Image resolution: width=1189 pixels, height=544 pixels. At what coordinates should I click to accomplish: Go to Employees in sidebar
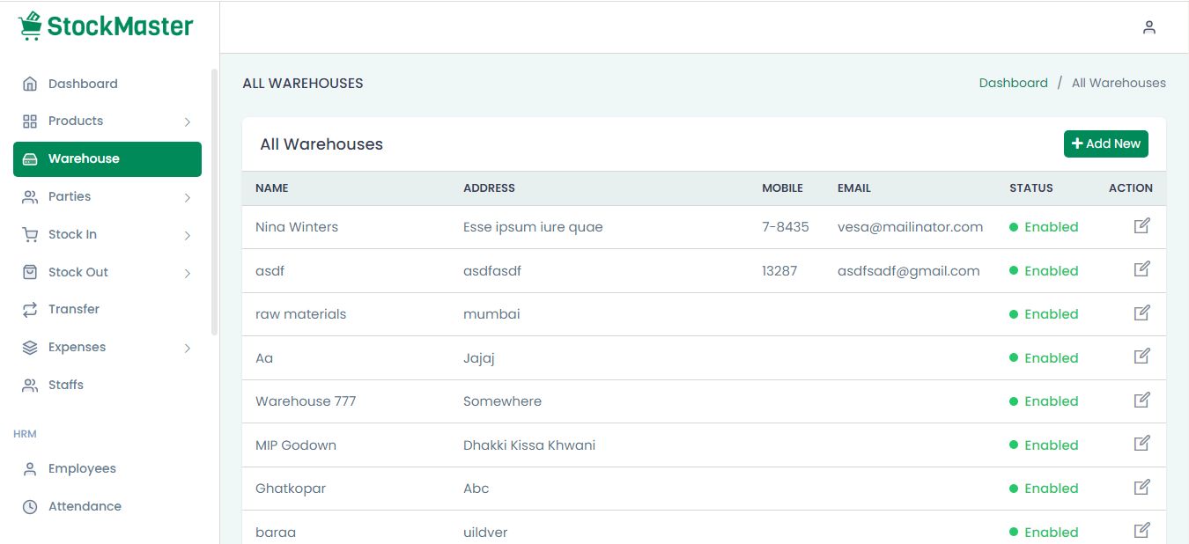[81, 468]
